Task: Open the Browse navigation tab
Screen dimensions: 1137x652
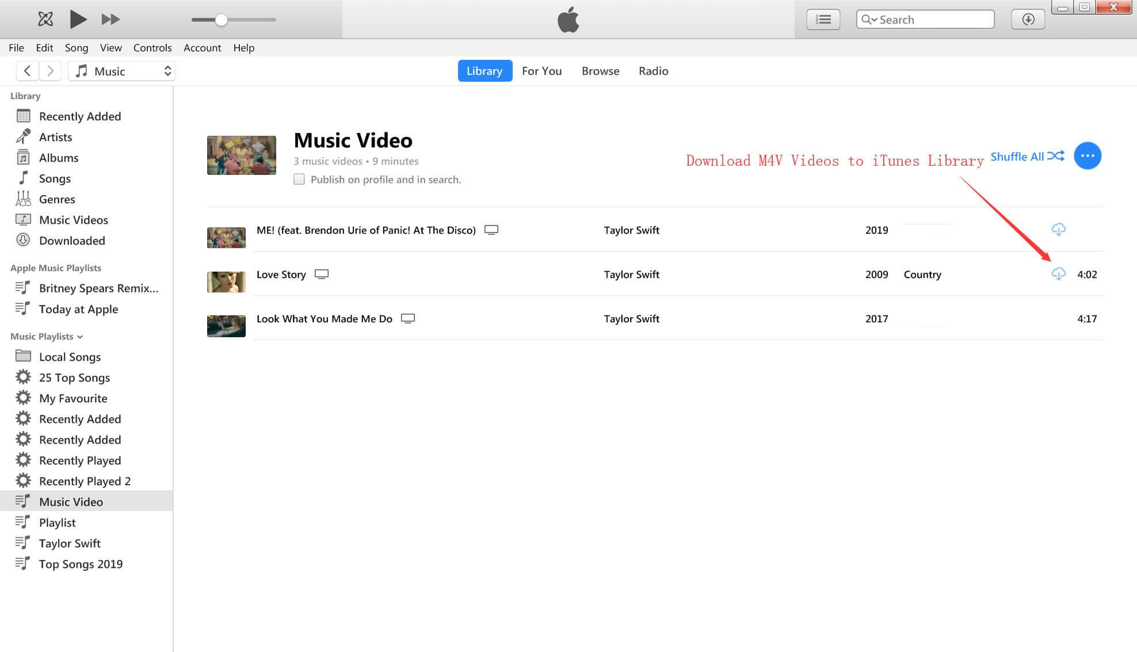Action: pyautogui.click(x=601, y=70)
